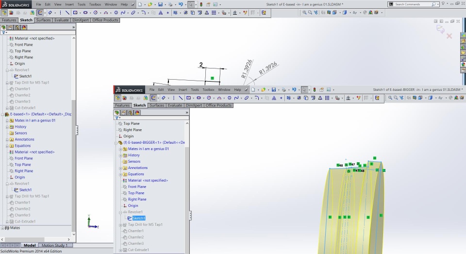Collapse E-based-BIGGER<1> component node
This screenshot has width=466, height=254.
pyautogui.click(x=116, y=143)
